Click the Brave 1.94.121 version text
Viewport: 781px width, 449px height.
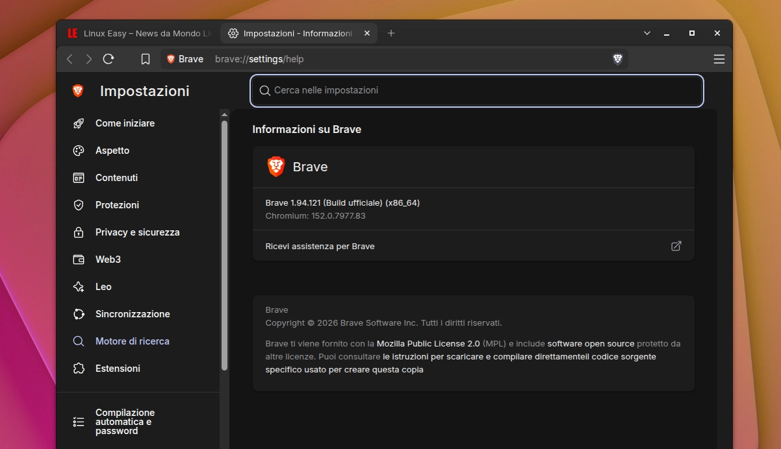[x=342, y=202]
